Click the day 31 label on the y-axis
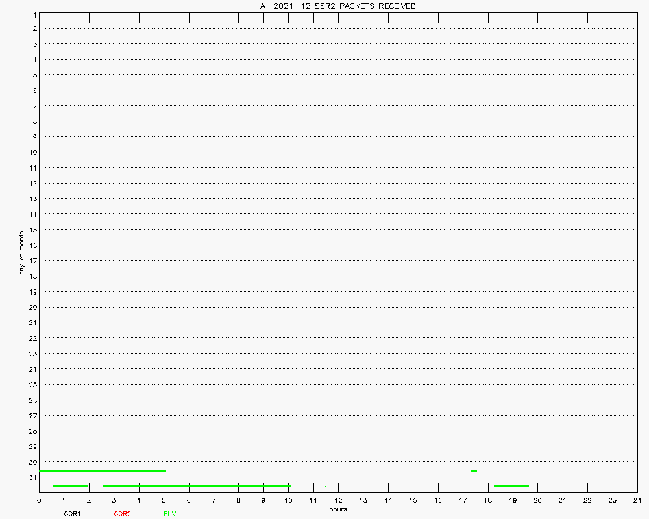 point(32,477)
